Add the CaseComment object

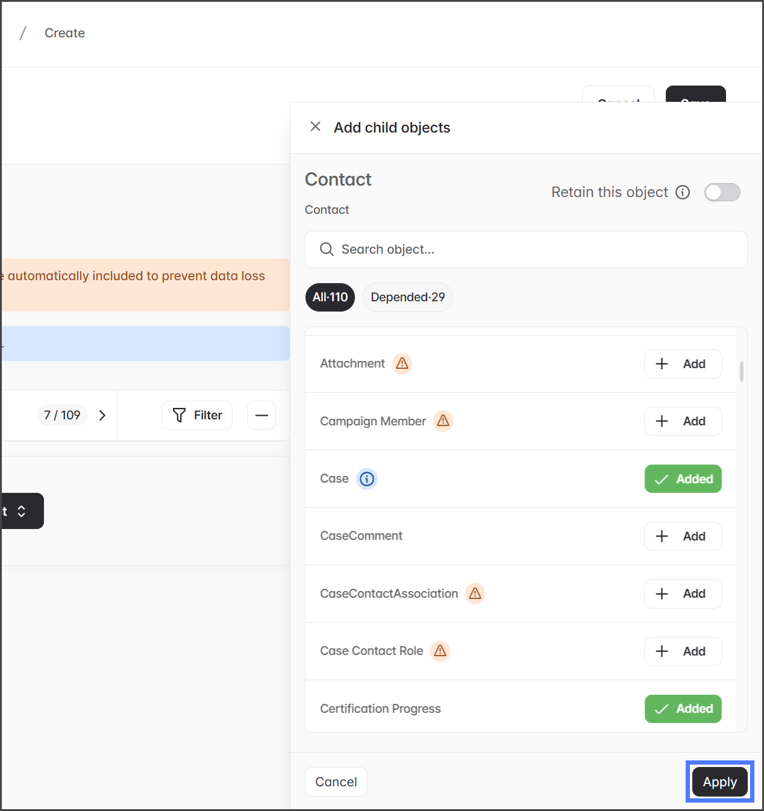pos(683,536)
